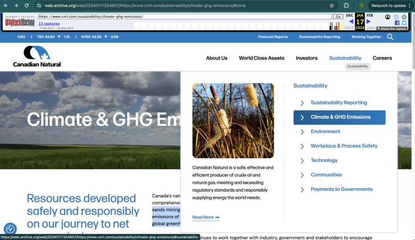This screenshot has width=415, height=240.
Task: Share capture on Facebook
Action: tap(397, 23)
